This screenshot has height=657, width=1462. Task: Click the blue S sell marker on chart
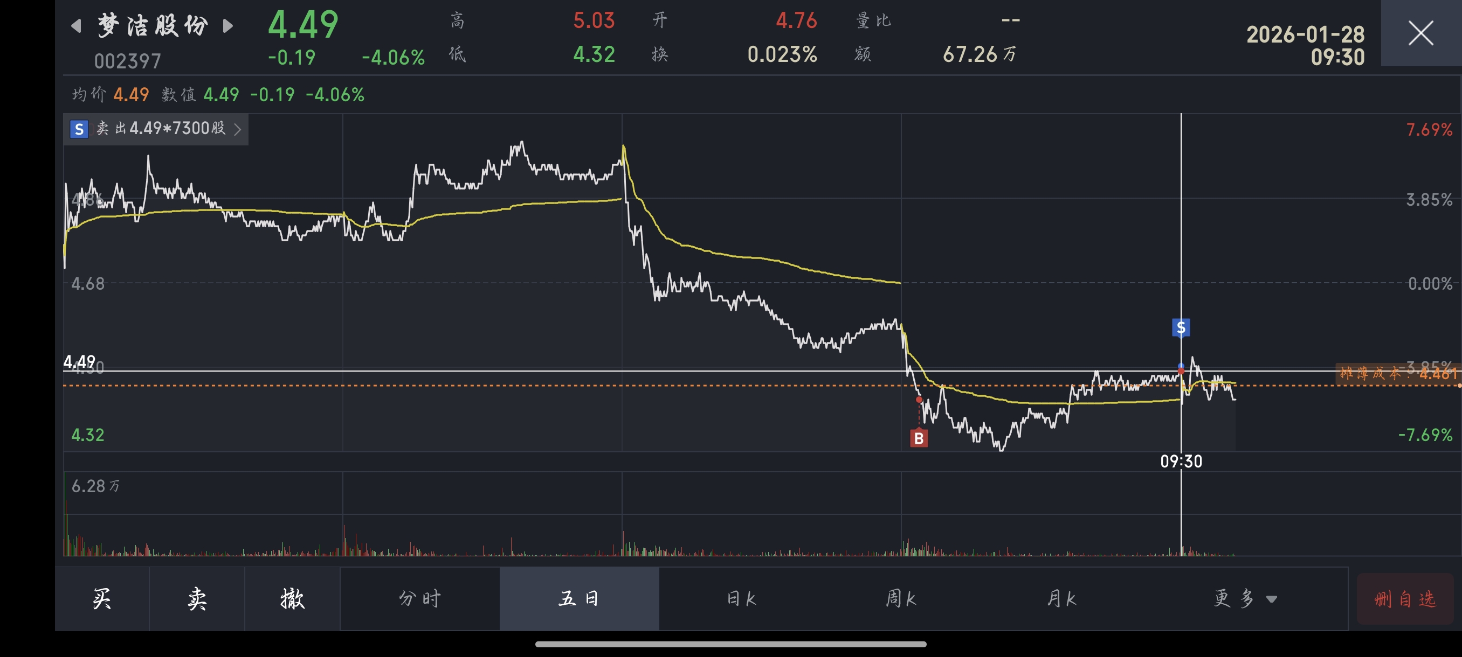[1181, 327]
